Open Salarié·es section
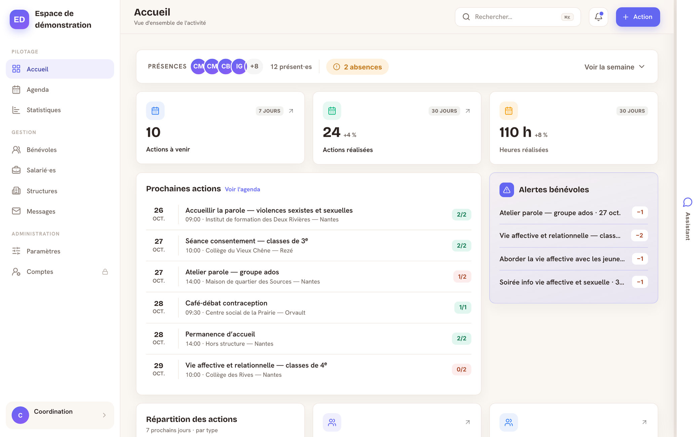 pyautogui.click(x=60, y=170)
